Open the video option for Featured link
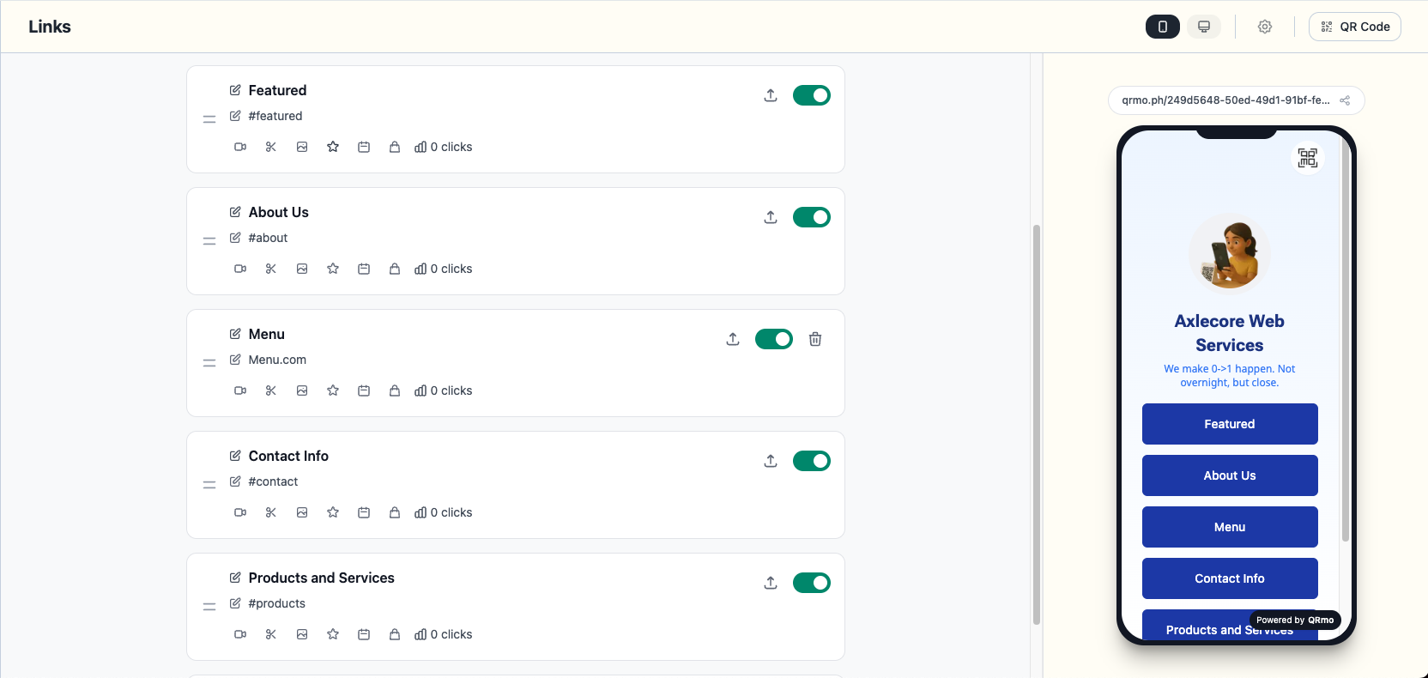The height and width of the screenshot is (678, 1428). point(240,147)
